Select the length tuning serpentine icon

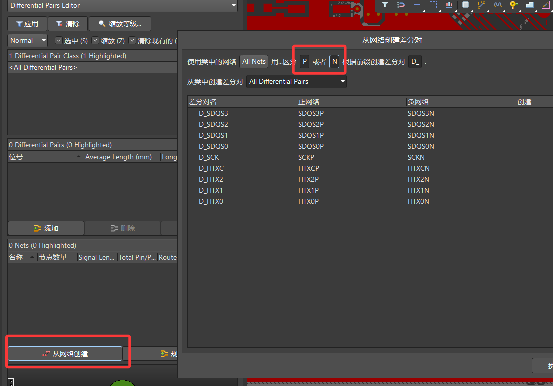[497, 5]
